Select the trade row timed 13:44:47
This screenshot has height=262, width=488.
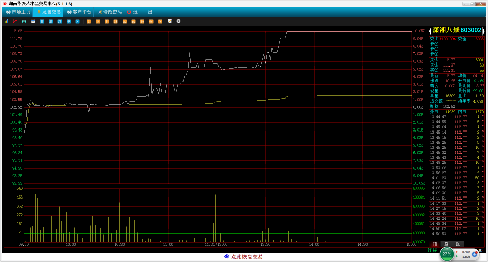[x=457, y=117]
